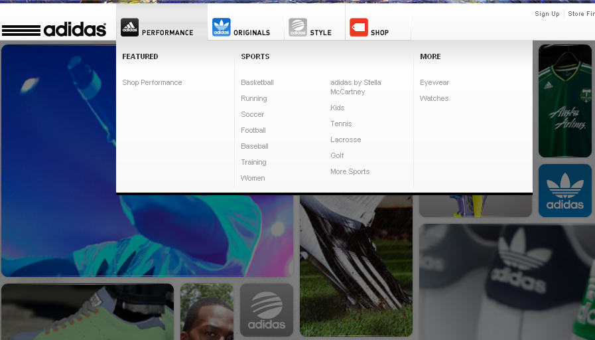Click the adidas logo in header
Screen dimensions: 595x340
coord(54,30)
